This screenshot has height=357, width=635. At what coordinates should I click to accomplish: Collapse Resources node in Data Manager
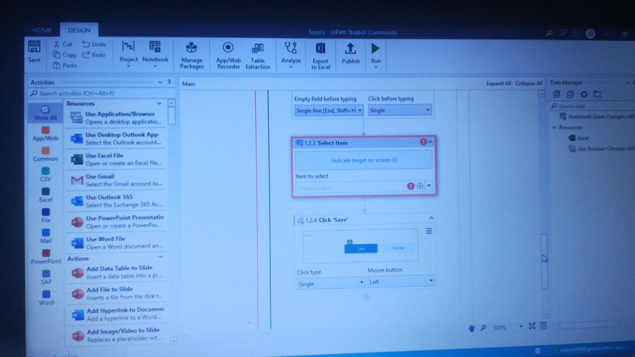[x=554, y=127]
